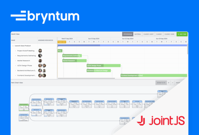Zoom in with the plus icon
The image size is (199, 135).
(x=169, y=83)
